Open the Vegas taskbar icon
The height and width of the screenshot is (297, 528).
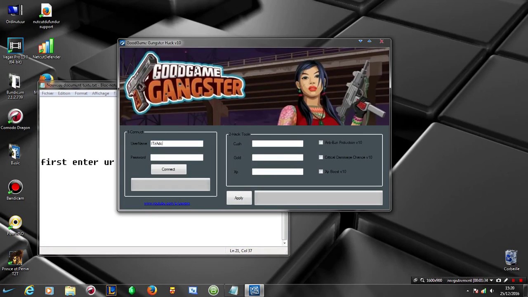point(193,290)
